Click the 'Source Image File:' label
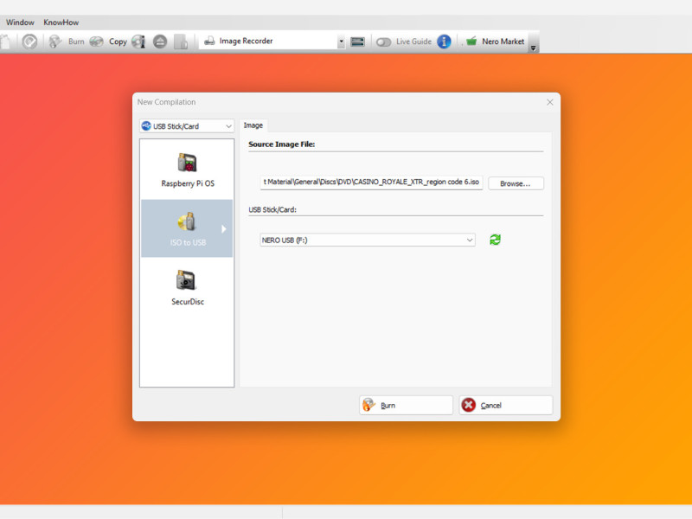 282,144
